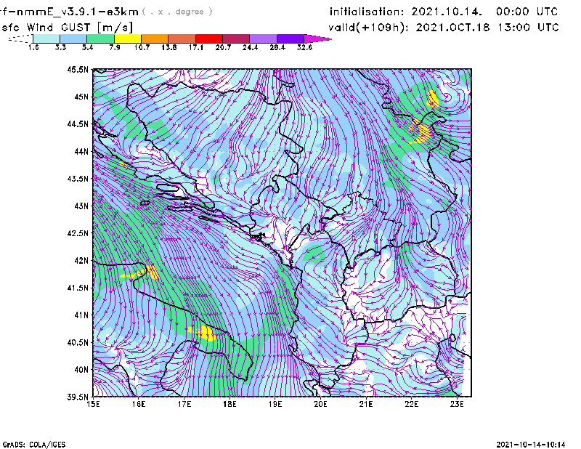Select the violet legend swatch after 28.4
581x449 pixels.
[290, 39]
